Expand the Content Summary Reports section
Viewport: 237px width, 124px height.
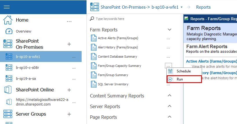pos(170,96)
